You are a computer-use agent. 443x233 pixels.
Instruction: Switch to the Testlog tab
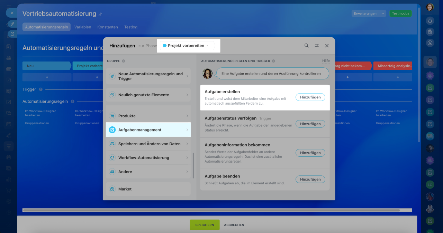(131, 27)
